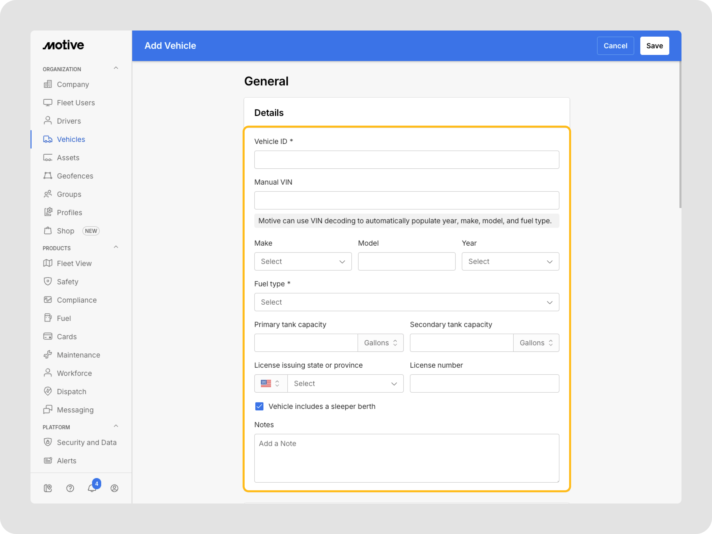Collapse the Organization section
The height and width of the screenshot is (534, 712).
pyautogui.click(x=116, y=68)
